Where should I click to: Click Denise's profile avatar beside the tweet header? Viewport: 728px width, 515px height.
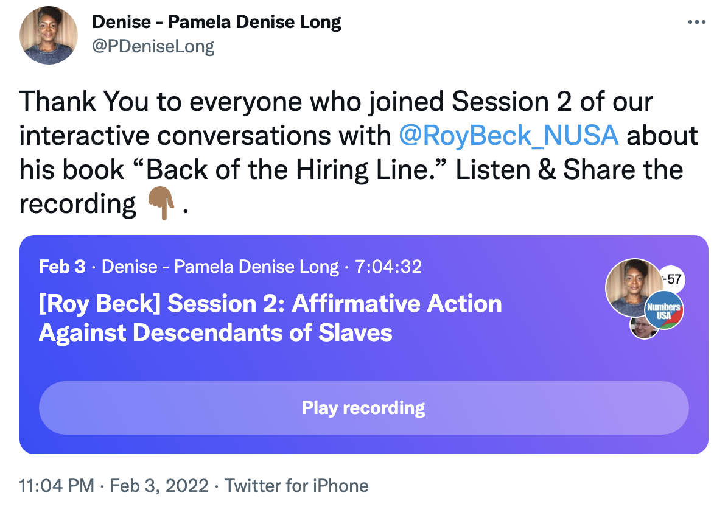pos(48,35)
